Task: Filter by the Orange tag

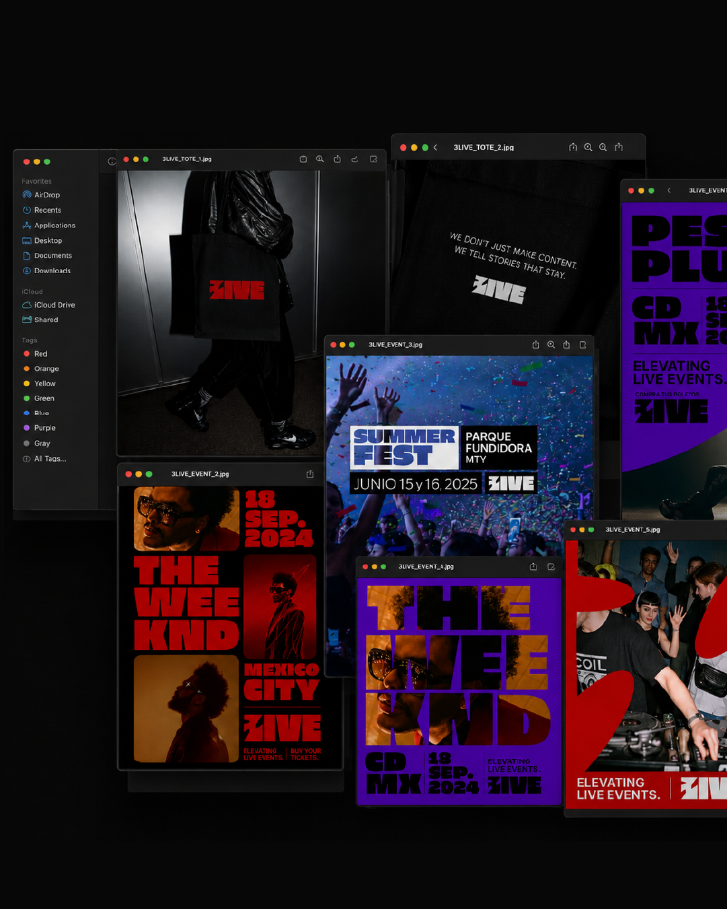Action: click(41, 369)
